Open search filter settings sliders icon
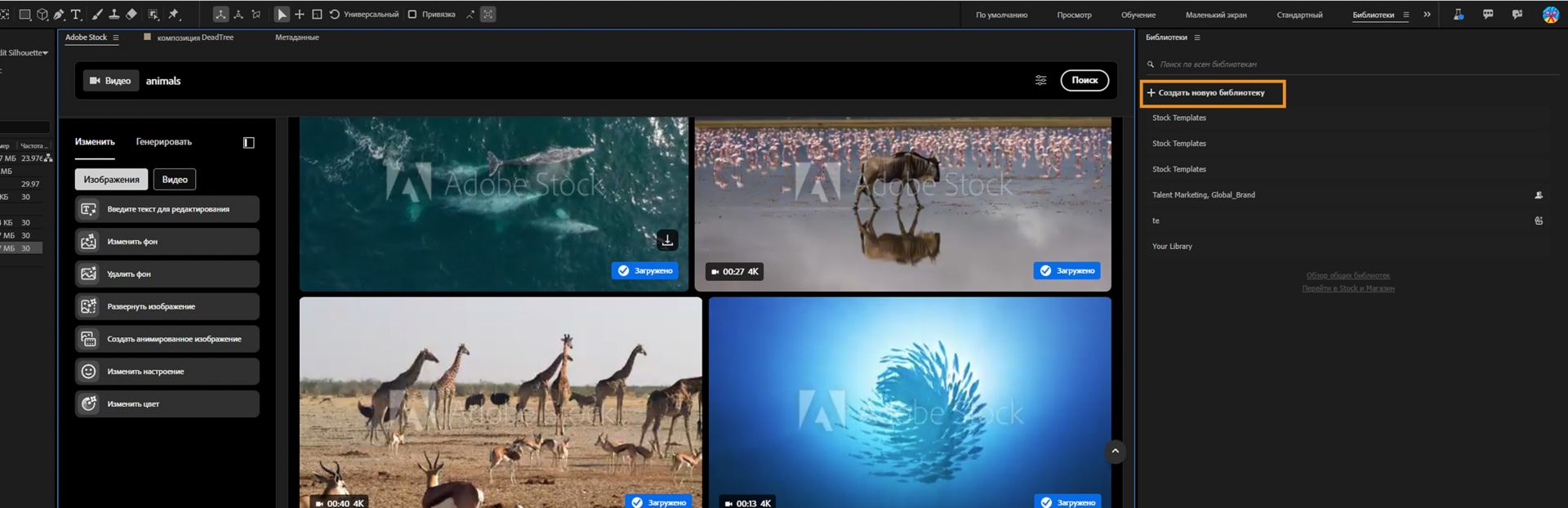This screenshot has width=1568, height=508. click(x=1040, y=80)
